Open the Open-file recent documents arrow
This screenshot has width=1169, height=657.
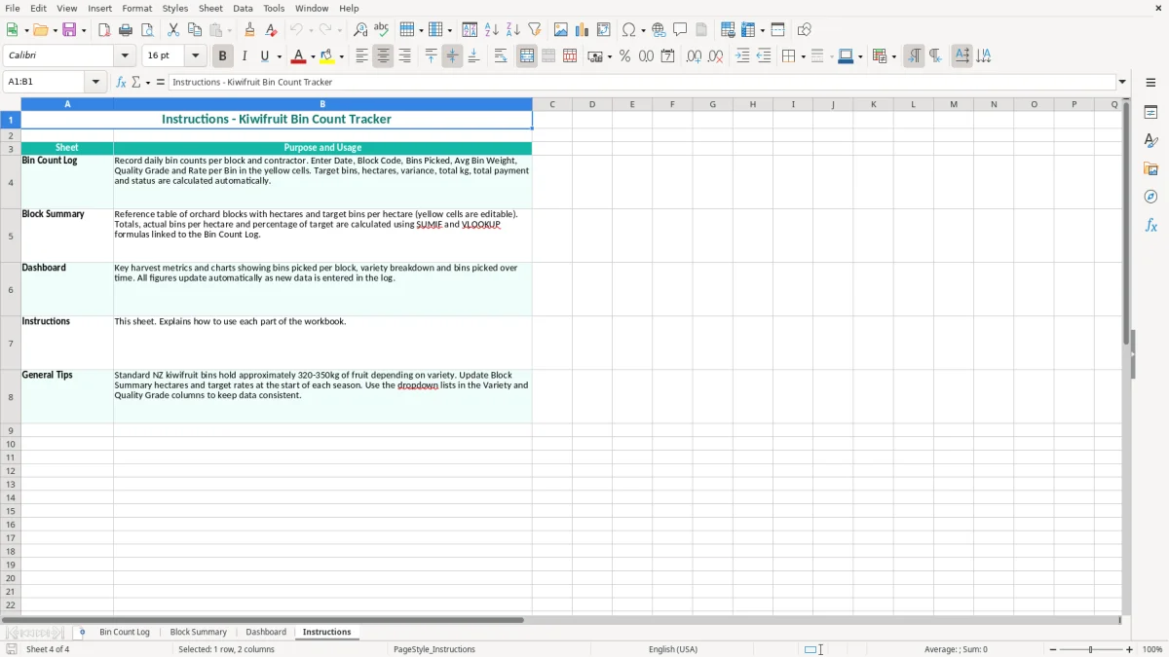click(x=55, y=30)
